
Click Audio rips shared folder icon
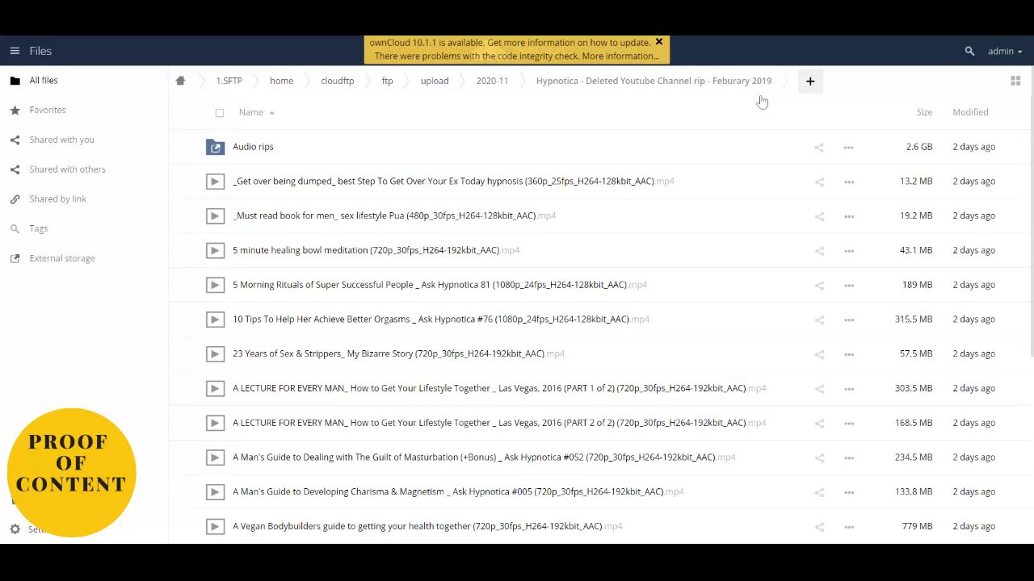(x=215, y=147)
